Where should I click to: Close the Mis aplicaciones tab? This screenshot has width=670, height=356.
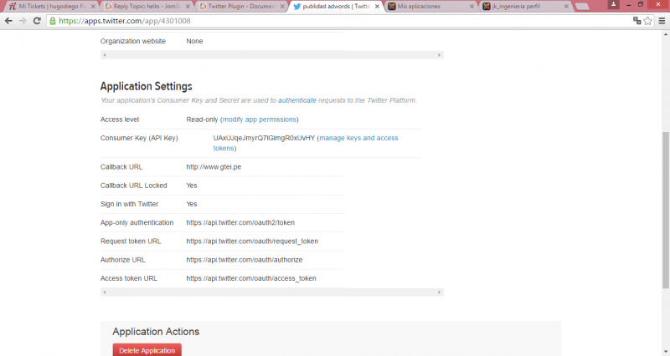(x=472, y=7)
